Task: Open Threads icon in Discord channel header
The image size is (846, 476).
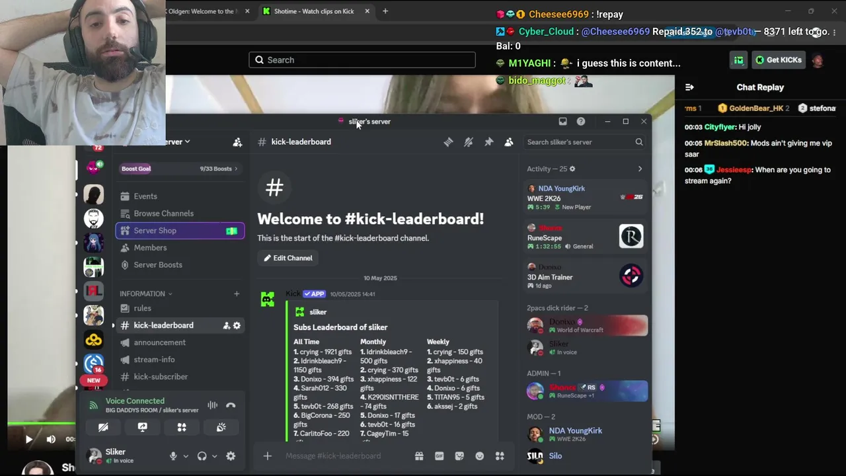Action: coord(448,142)
